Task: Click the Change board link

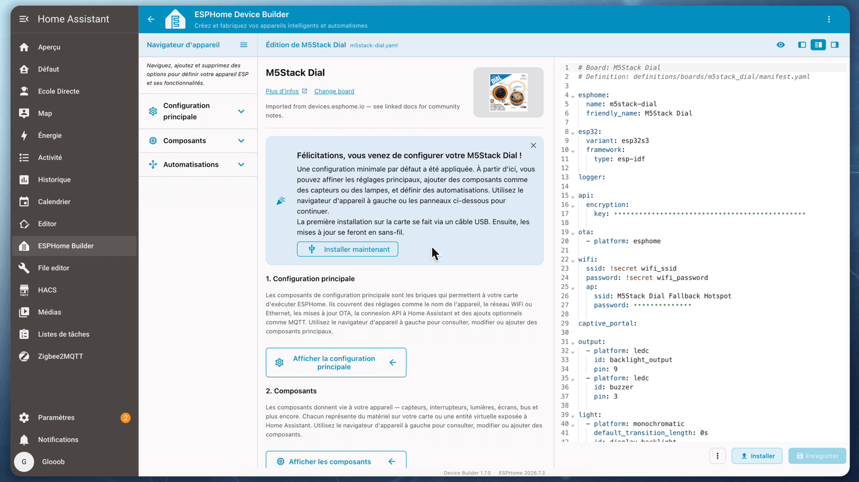Action: coord(334,91)
